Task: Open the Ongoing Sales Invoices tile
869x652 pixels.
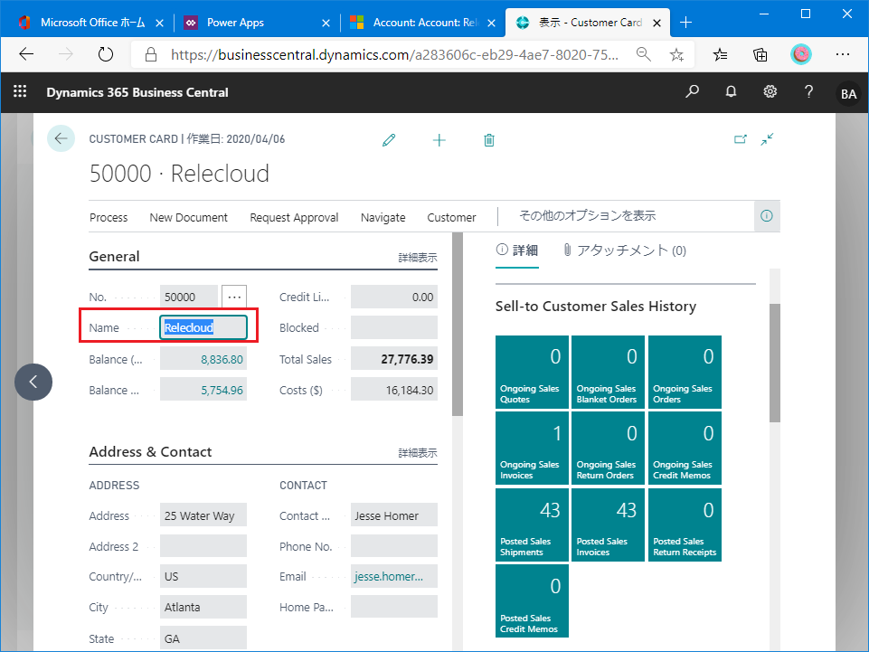Action: click(x=532, y=448)
